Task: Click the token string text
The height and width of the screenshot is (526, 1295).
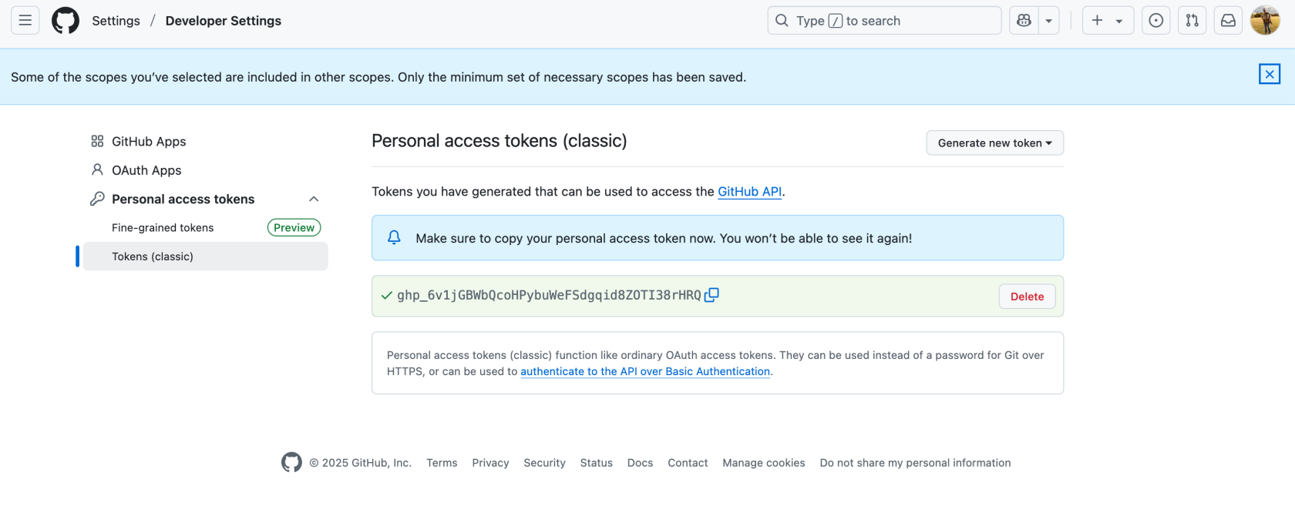Action: point(549,295)
